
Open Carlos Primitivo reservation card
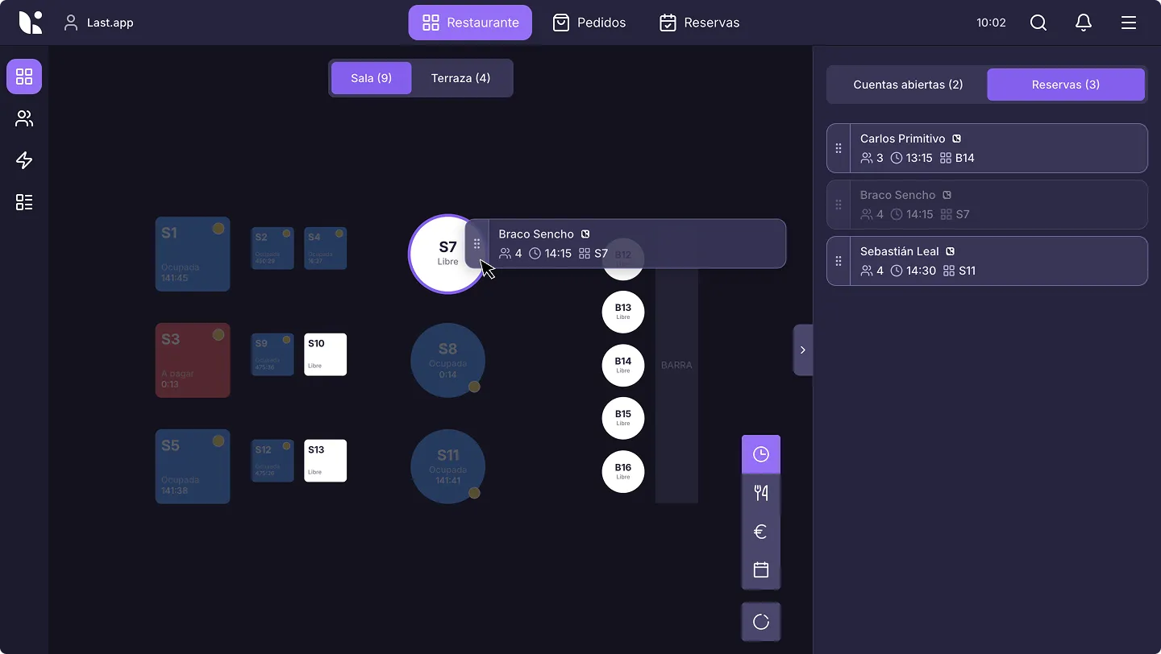pos(987,148)
